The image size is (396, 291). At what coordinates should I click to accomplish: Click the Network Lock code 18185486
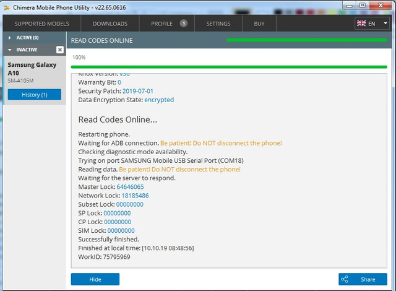(x=135, y=196)
